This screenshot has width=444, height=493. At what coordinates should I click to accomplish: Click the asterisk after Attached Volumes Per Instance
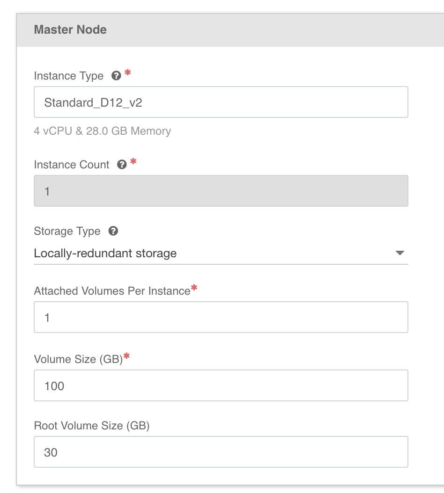click(x=193, y=288)
